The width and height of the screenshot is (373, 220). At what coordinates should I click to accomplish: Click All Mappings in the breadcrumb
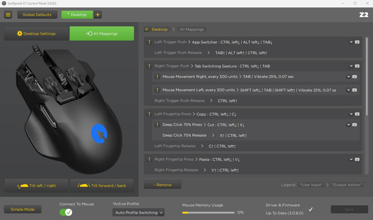[x=192, y=29]
